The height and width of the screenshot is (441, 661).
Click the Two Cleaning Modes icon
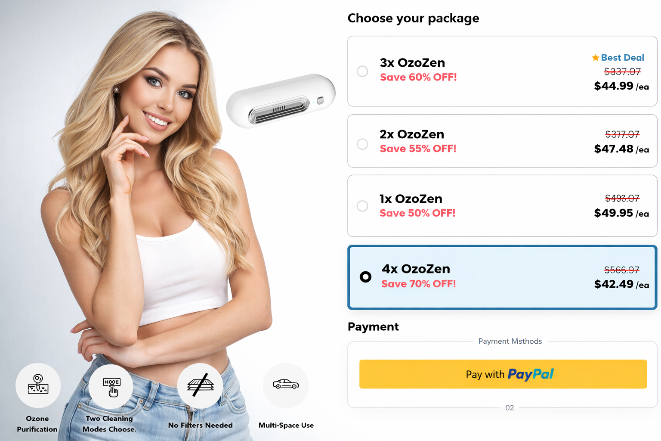pyautogui.click(x=111, y=386)
